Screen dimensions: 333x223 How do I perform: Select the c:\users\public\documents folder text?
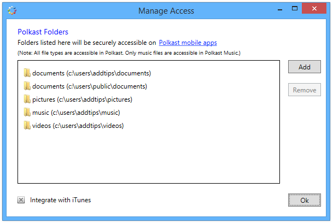(x=89, y=86)
